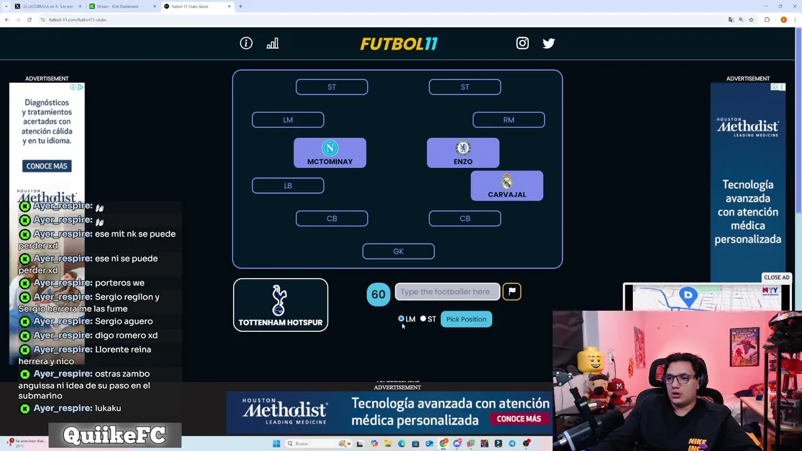This screenshot has height=451, width=802.
Task: Open the Instagram icon in header
Action: (x=522, y=43)
